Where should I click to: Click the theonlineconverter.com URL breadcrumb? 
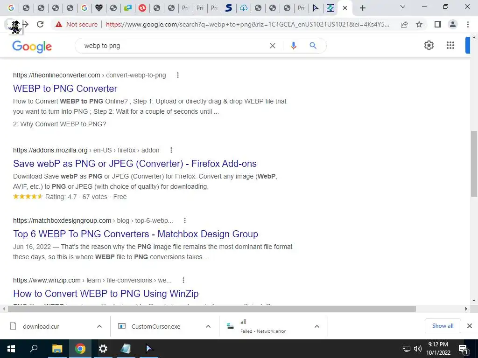click(89, 75)
